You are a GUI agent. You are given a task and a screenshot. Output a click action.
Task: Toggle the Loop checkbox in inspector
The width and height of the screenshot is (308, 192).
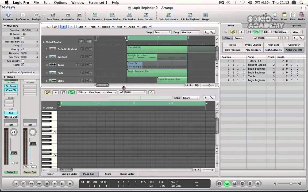pyautogui.click(x=22, y=38)
